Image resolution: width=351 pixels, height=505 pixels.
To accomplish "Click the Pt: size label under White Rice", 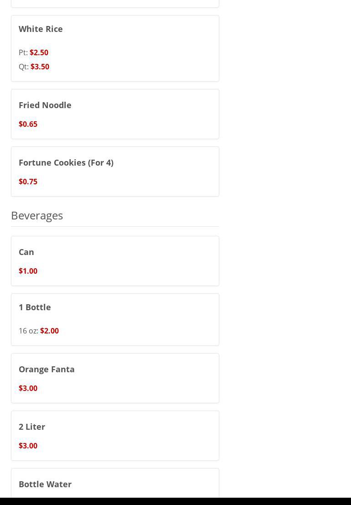I will [x=23, y=52].
